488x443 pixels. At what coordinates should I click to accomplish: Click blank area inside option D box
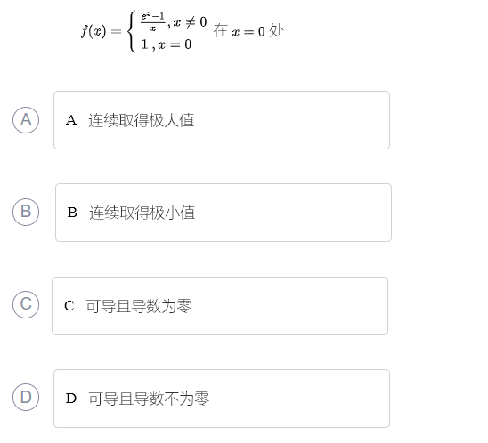pyautogui.click(x=299, y=399)
